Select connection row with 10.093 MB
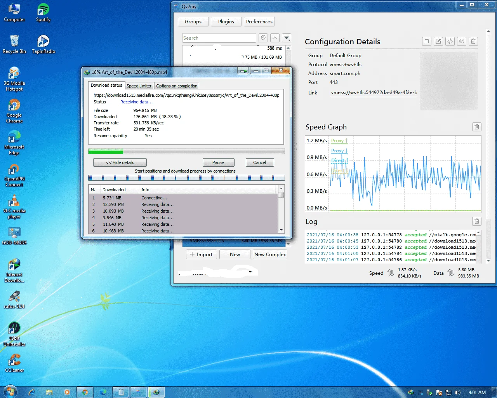Image resolution: width=497 pixels, height=398 pixels. pos(183,211)
